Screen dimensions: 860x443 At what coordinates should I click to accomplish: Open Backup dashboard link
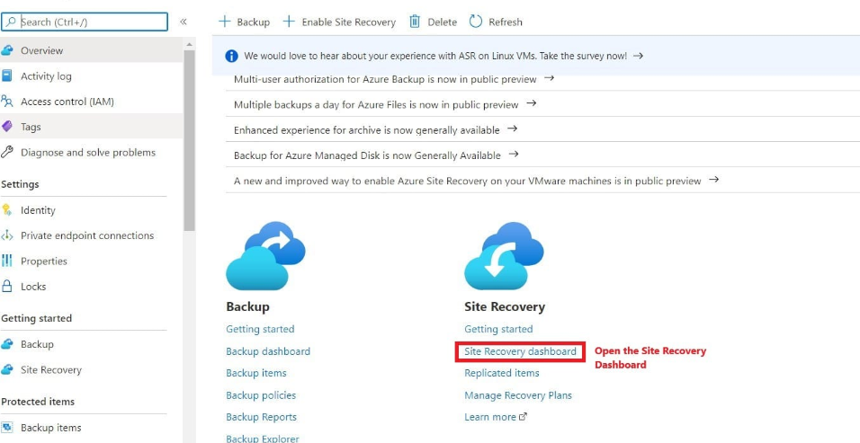pyautogui.click(x=268, y=351)
